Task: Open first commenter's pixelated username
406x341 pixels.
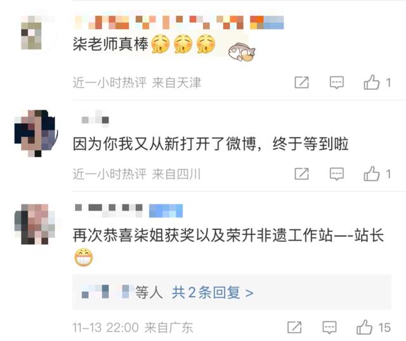Action: 159,22
